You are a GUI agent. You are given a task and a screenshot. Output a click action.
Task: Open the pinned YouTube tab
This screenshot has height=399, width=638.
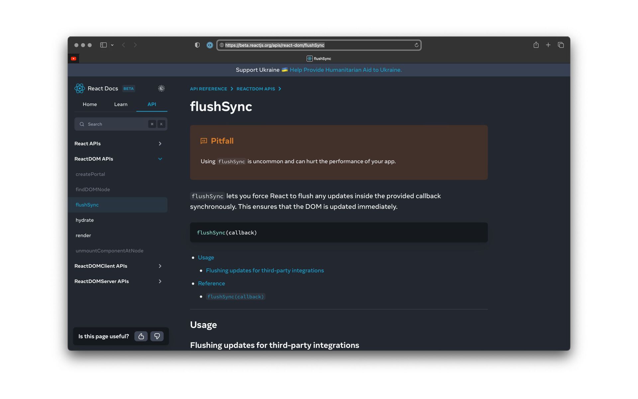(x=74, y=59)
